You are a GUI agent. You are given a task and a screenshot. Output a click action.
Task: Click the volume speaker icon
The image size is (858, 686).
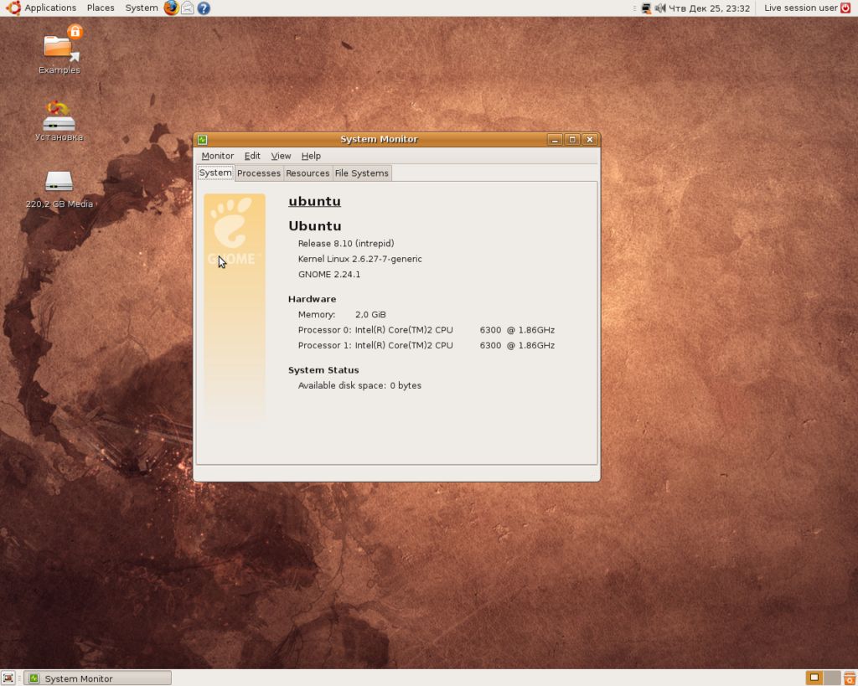click(x=659, y=8)
